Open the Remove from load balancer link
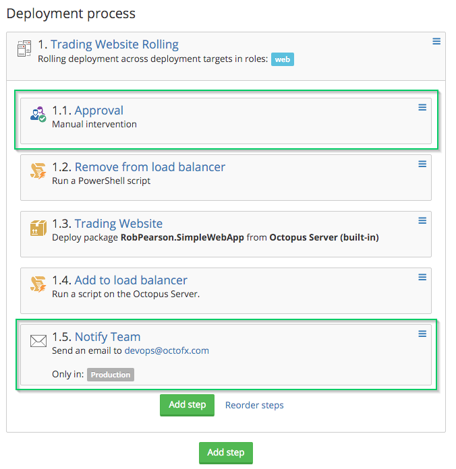 [x=150, y=167]
